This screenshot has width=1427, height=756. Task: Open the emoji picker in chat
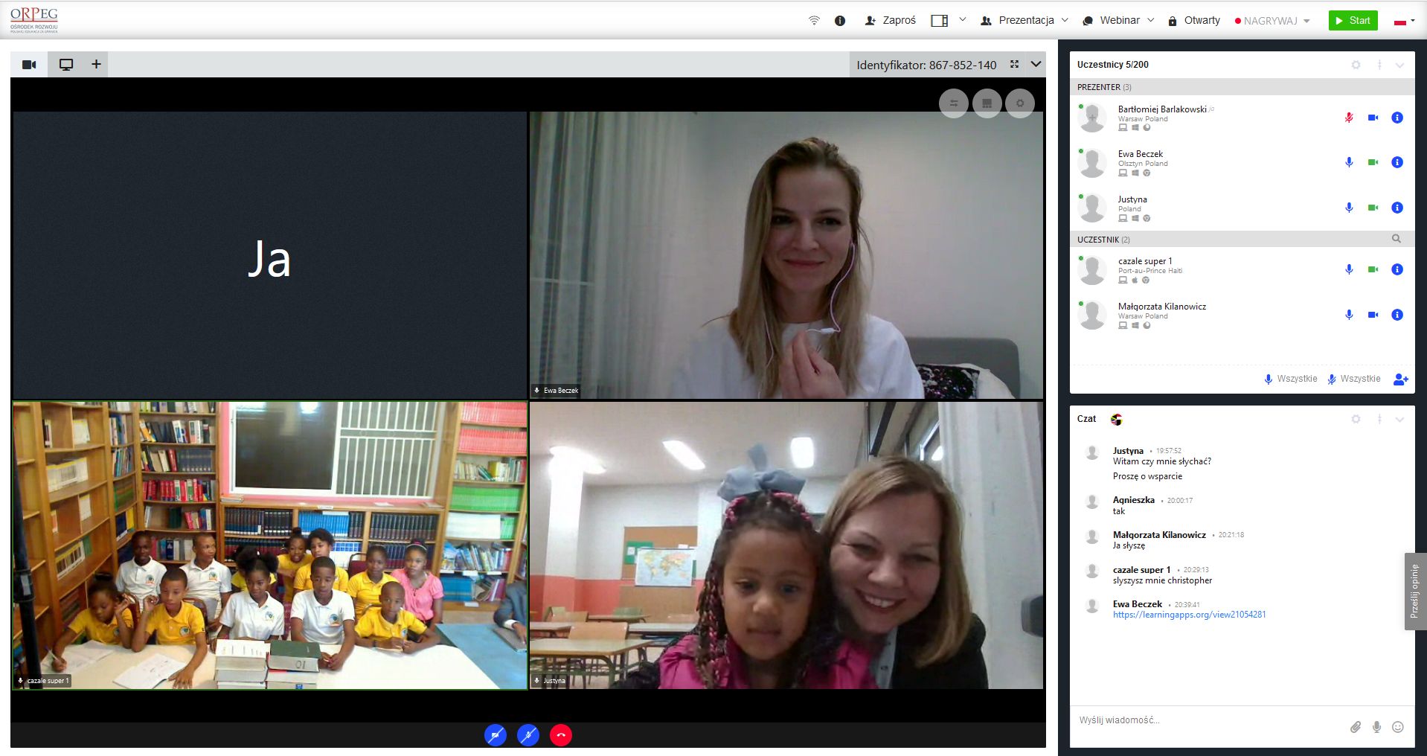tap(1397, 727)
